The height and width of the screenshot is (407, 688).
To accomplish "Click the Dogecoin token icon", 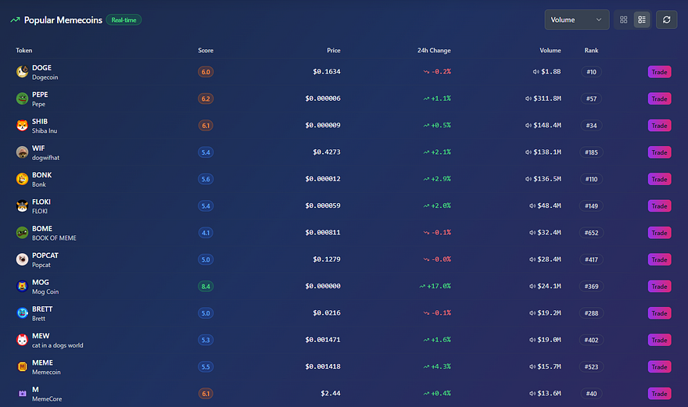I will pyautogui.click(x=22, y=72).
